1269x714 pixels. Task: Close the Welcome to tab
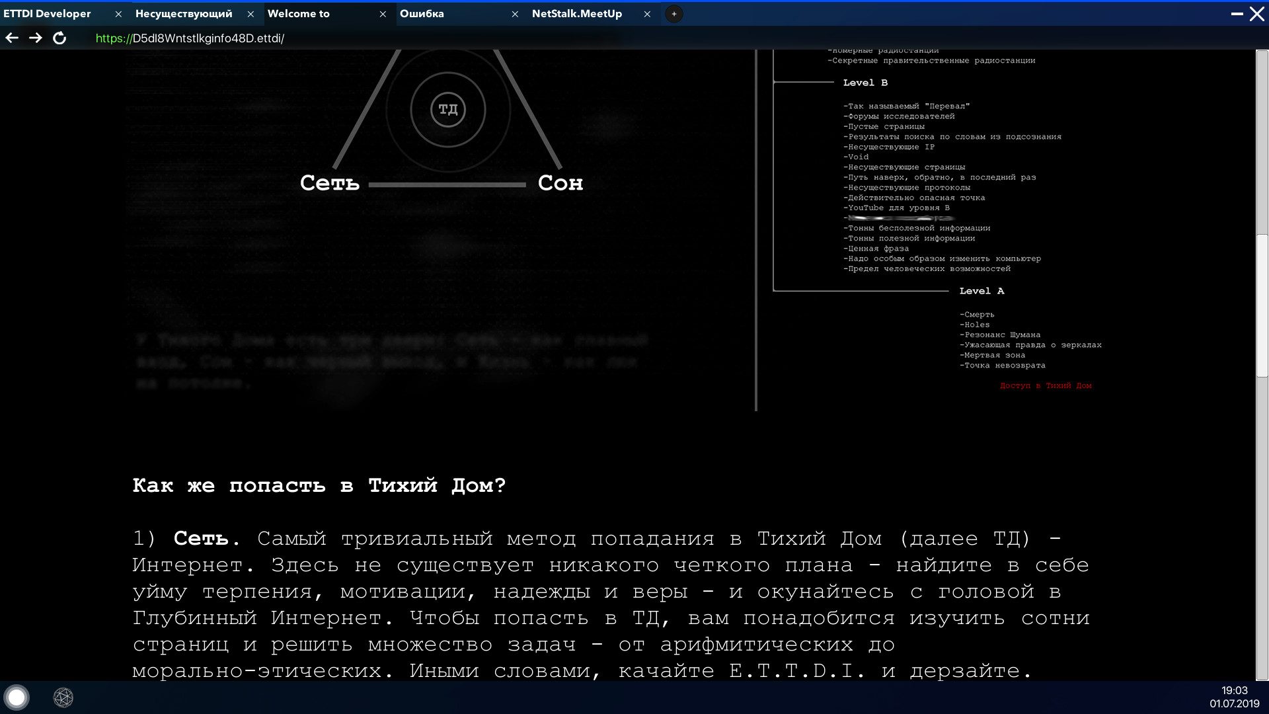383,13
